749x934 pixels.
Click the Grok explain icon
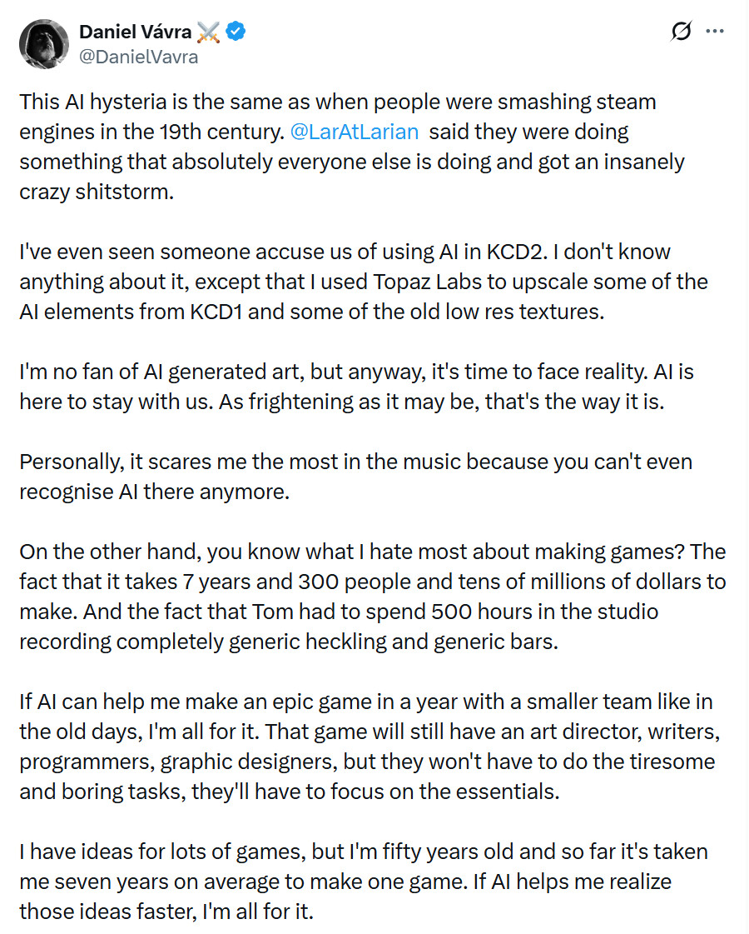coord(681,32)
